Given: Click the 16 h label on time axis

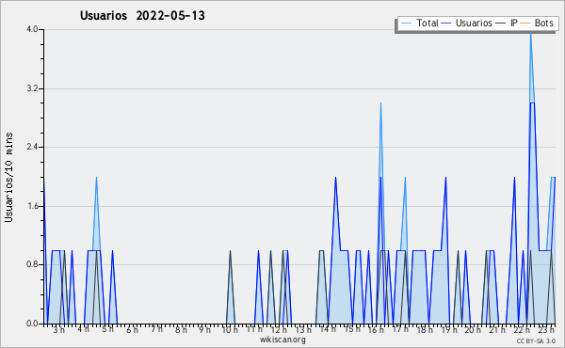Looking at the screenshot, I should pos(376,329).
